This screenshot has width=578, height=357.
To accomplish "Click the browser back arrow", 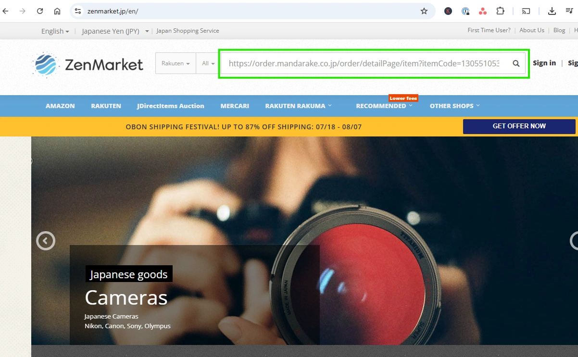I will (6, 11).
